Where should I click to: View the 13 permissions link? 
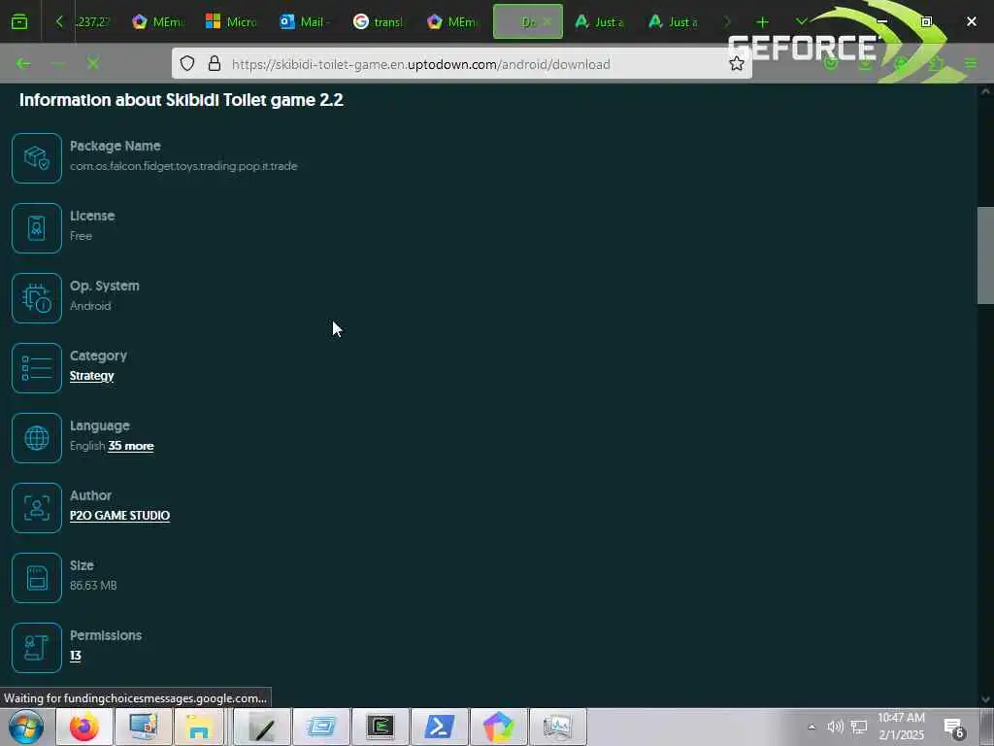[x=76, y=656]
